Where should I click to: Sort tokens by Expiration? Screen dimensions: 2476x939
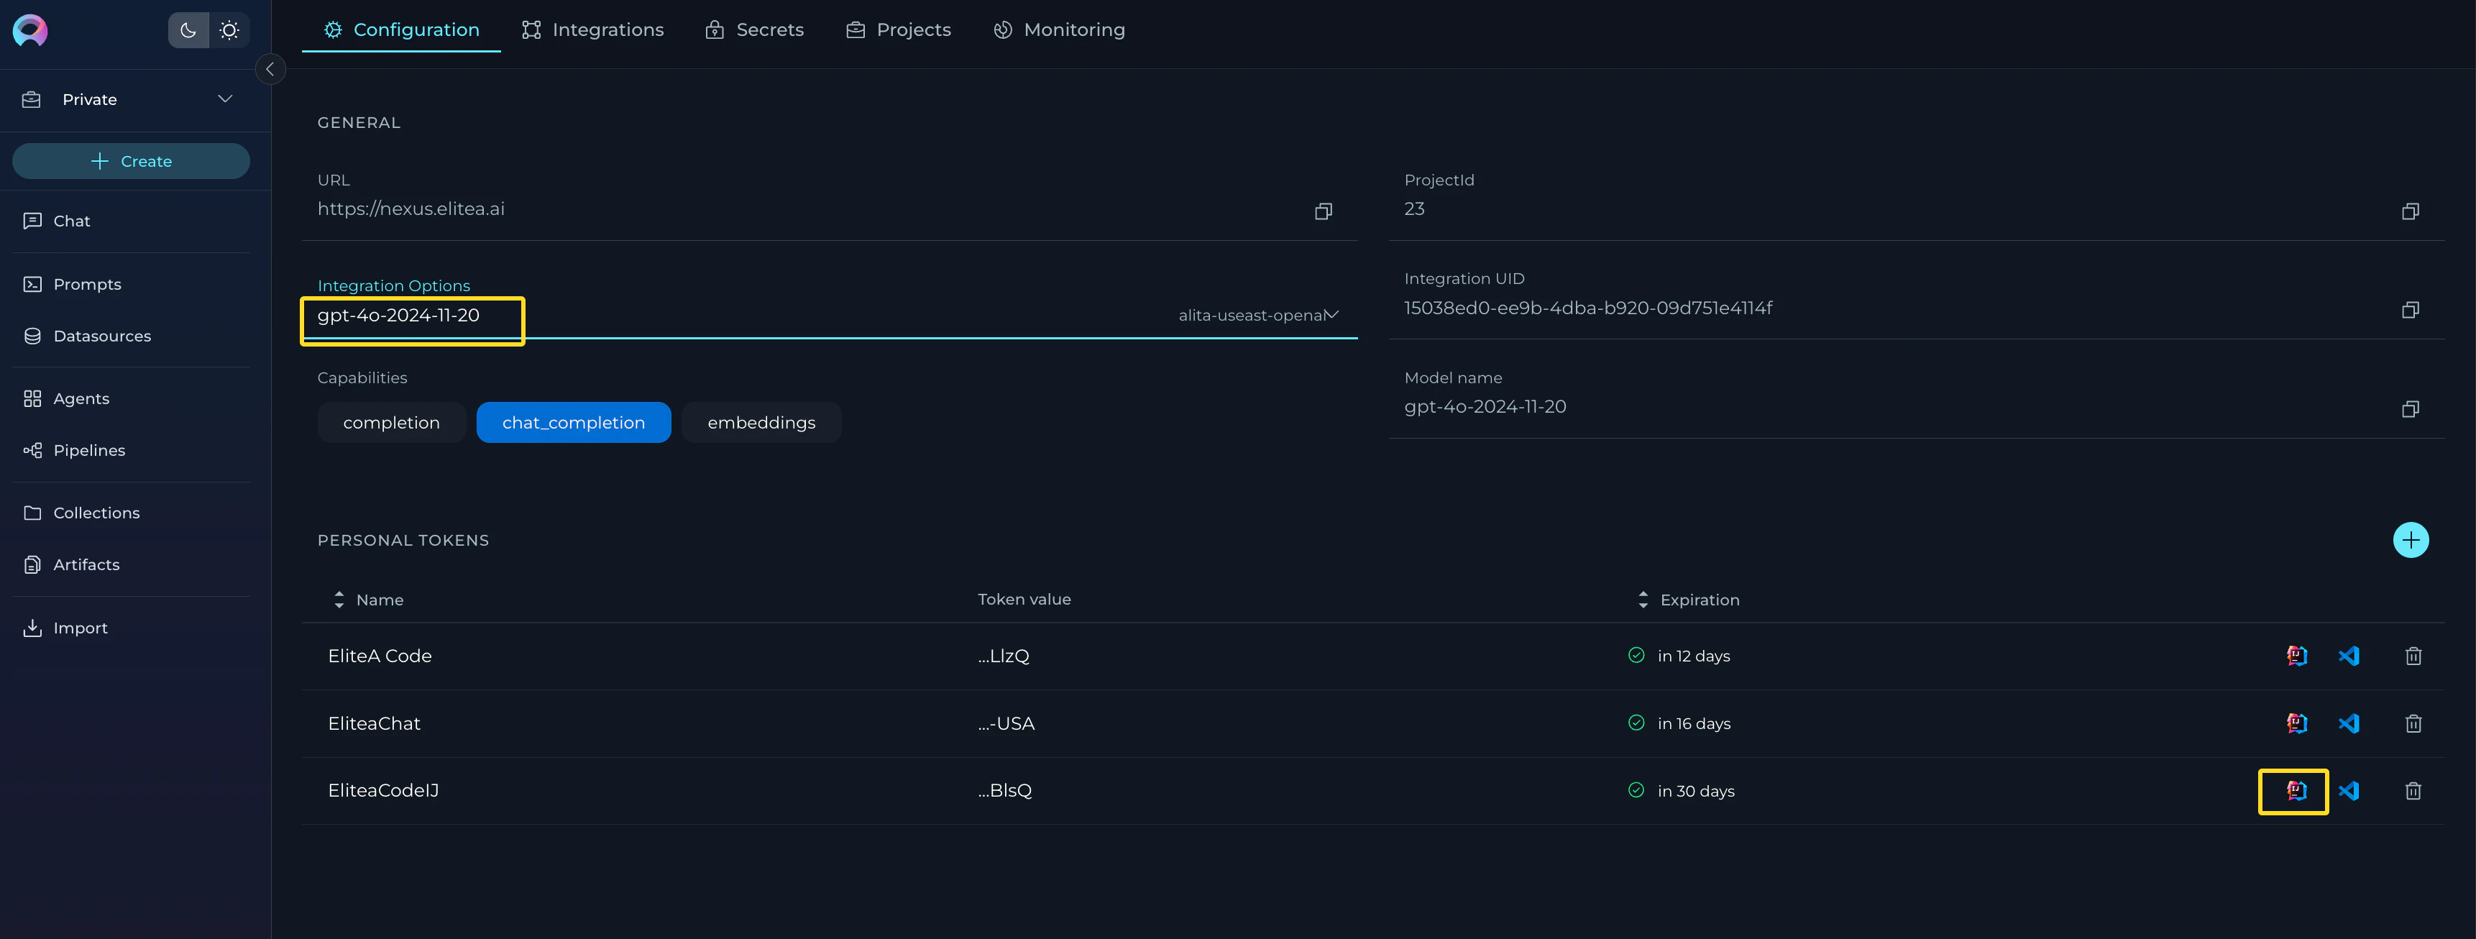click(x=1689, y=600)
